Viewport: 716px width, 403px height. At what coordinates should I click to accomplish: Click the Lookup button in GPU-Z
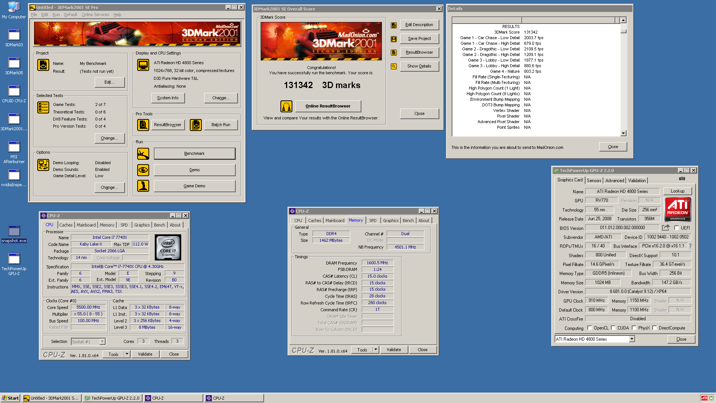[678, 191]
